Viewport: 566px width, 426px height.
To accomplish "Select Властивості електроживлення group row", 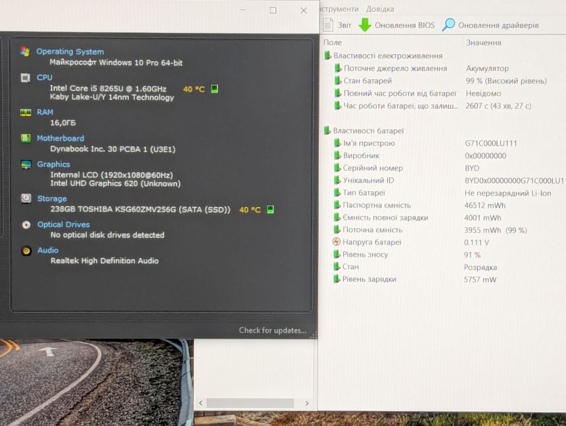I will [x=387, y=56].
